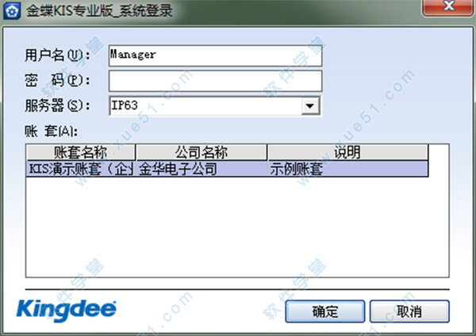Image resolution: width=476 pixels, height=336 pixels.
Task: Click the Kingdee logo at bottom left
Action: pyautogui.click(x=66, y=310)
